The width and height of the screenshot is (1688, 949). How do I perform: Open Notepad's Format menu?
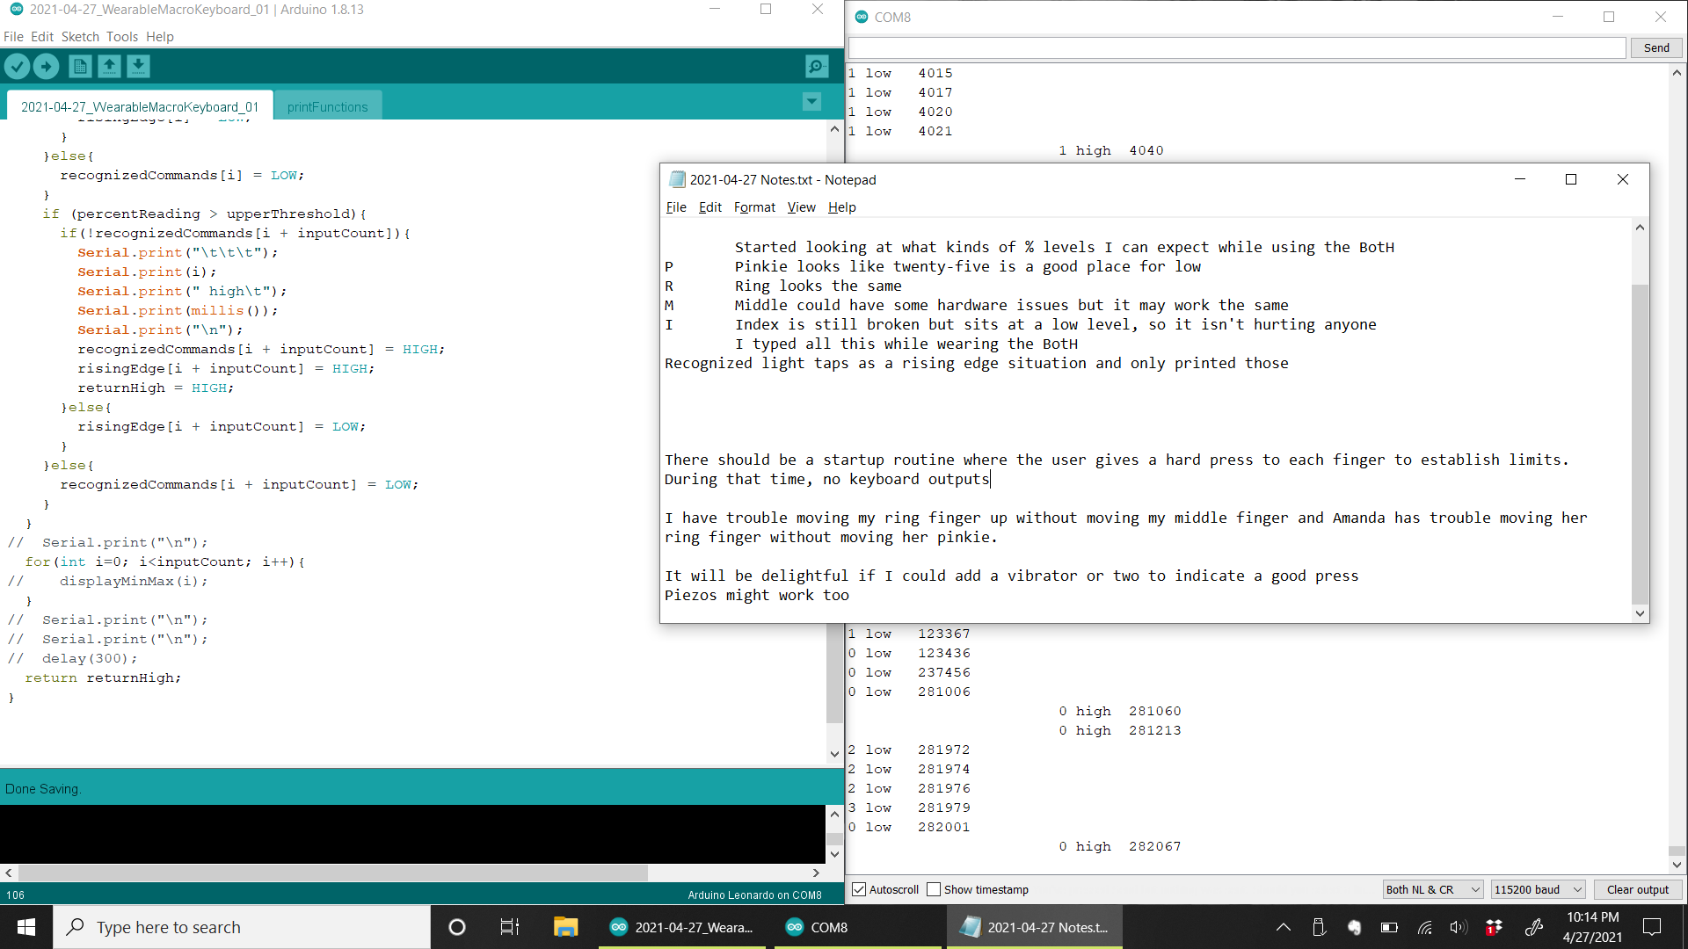[x=754, y=207]
